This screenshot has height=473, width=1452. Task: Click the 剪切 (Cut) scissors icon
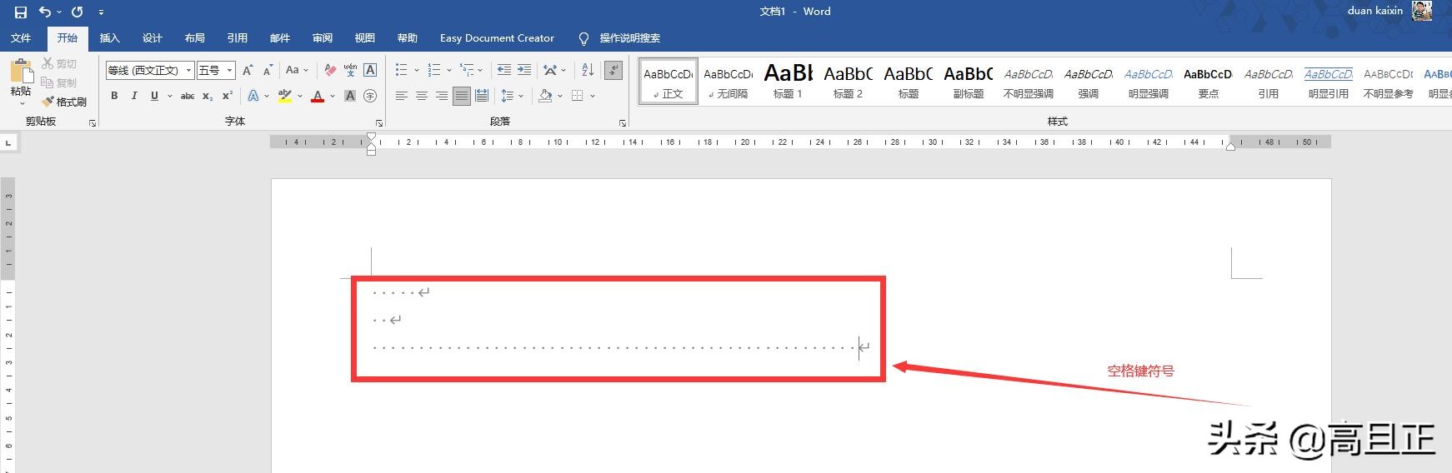pyautogui.click(x=48, y=63)
